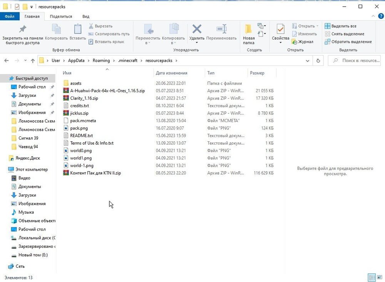Open the Удалить dropdown arrow

(x=197, y=43)
